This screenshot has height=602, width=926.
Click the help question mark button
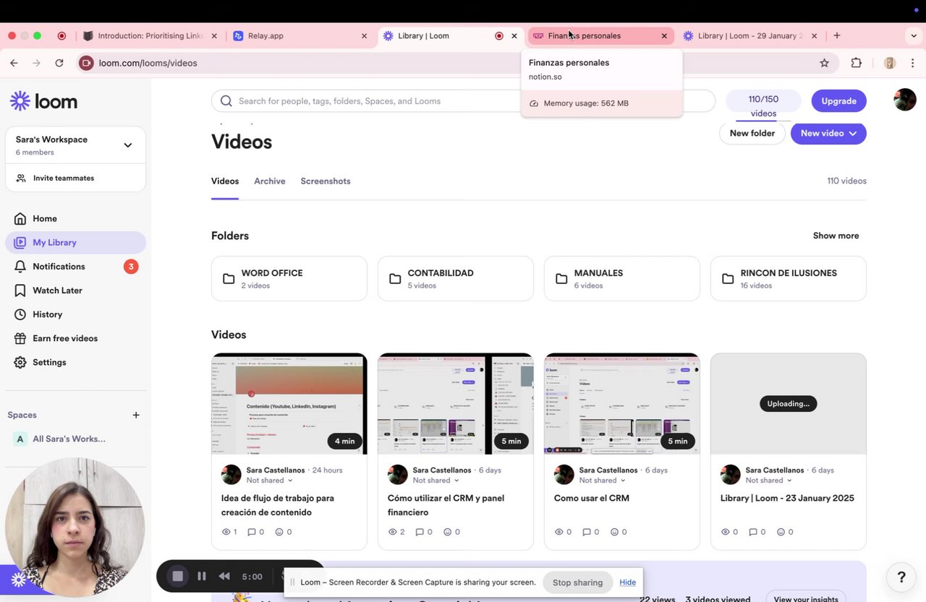coord(901,577)
